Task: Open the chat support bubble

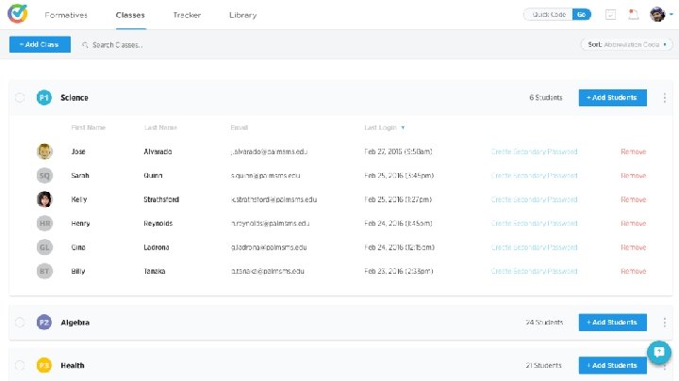Action: click(x=659, y=352)
